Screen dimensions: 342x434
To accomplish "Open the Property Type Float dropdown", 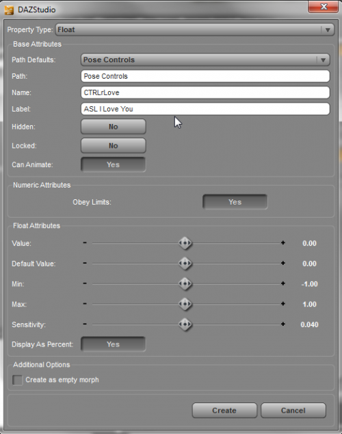I will (x=195, y=29).
